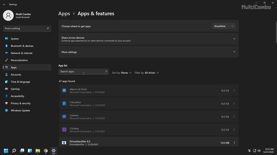277x155 pixels.
Task: Click the Multi Combo account name
Action: pyautogui.click(x=23, y=14)
